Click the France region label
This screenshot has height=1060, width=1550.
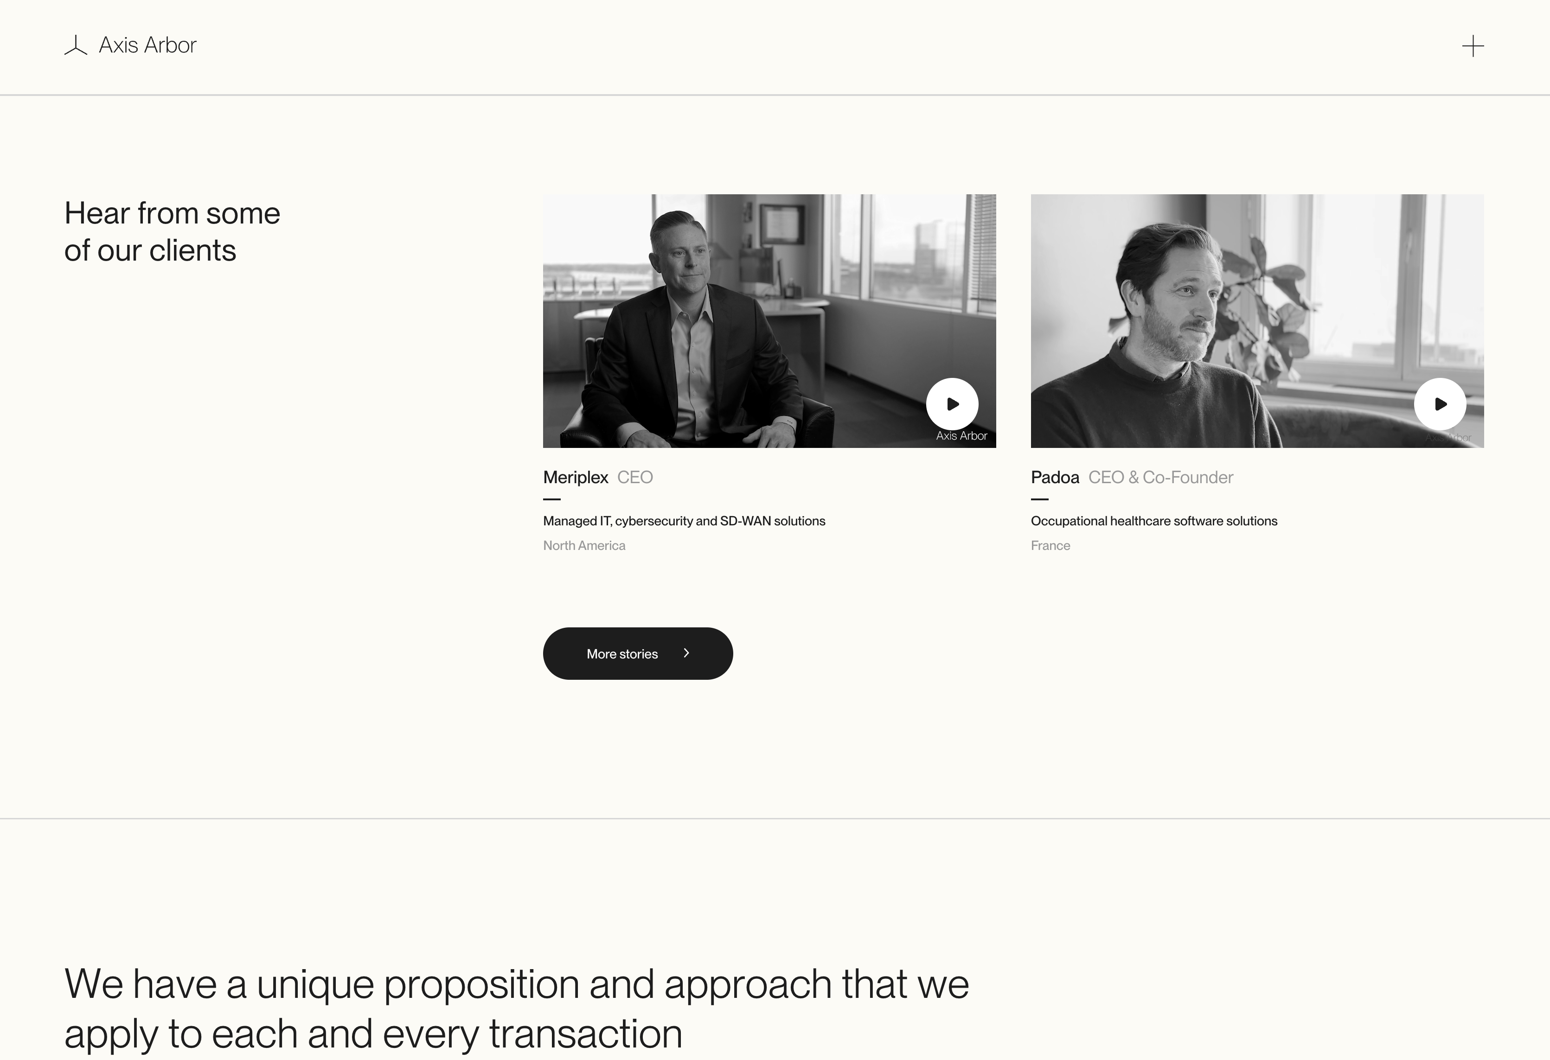(x=1050, y=546)
